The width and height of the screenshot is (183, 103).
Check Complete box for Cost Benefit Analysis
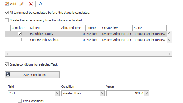pyautogui.click(x=20, y=40)
